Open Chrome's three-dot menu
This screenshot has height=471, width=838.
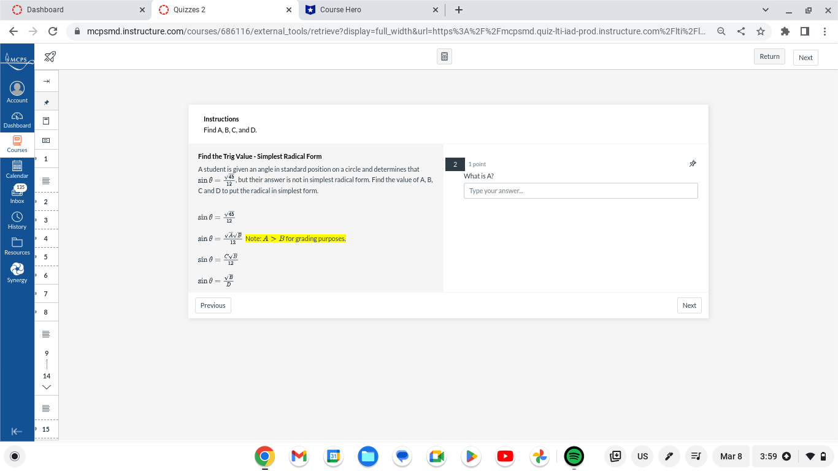pos(824,31)
